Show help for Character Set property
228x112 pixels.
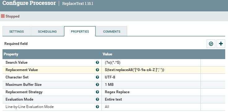click(x=97, y=77)
